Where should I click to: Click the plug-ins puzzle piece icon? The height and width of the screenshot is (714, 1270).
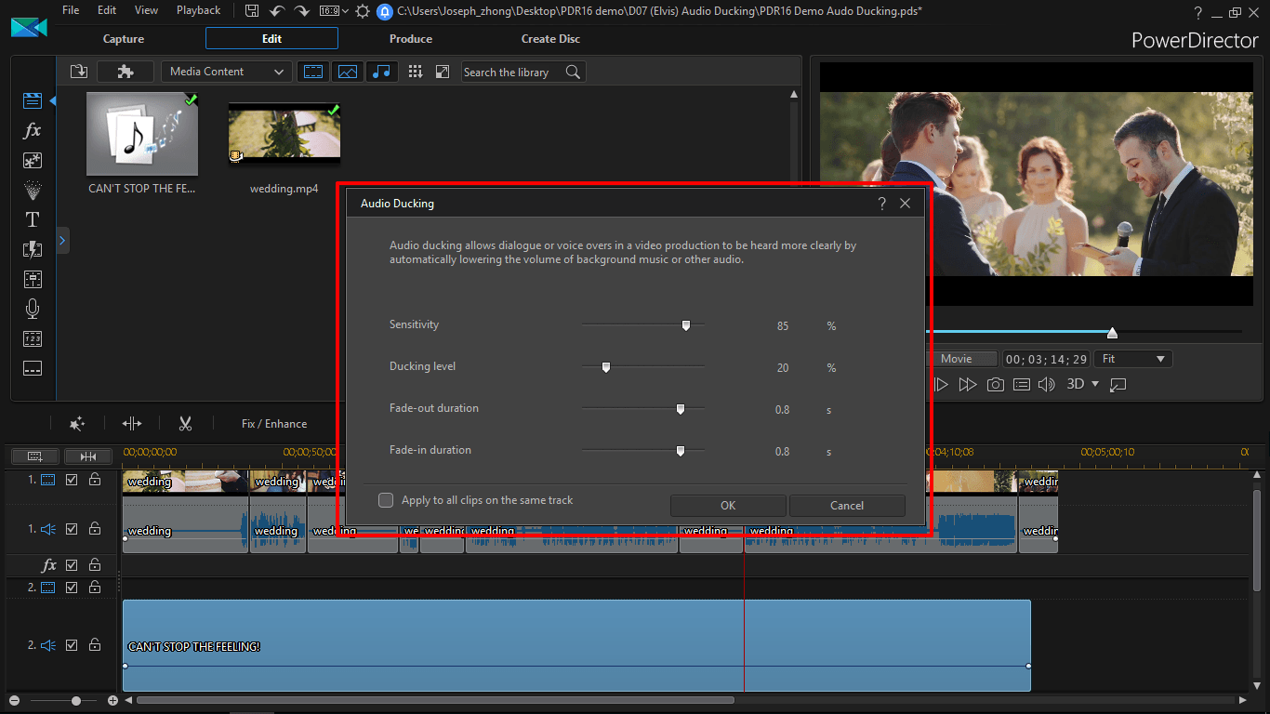[126, 72]
